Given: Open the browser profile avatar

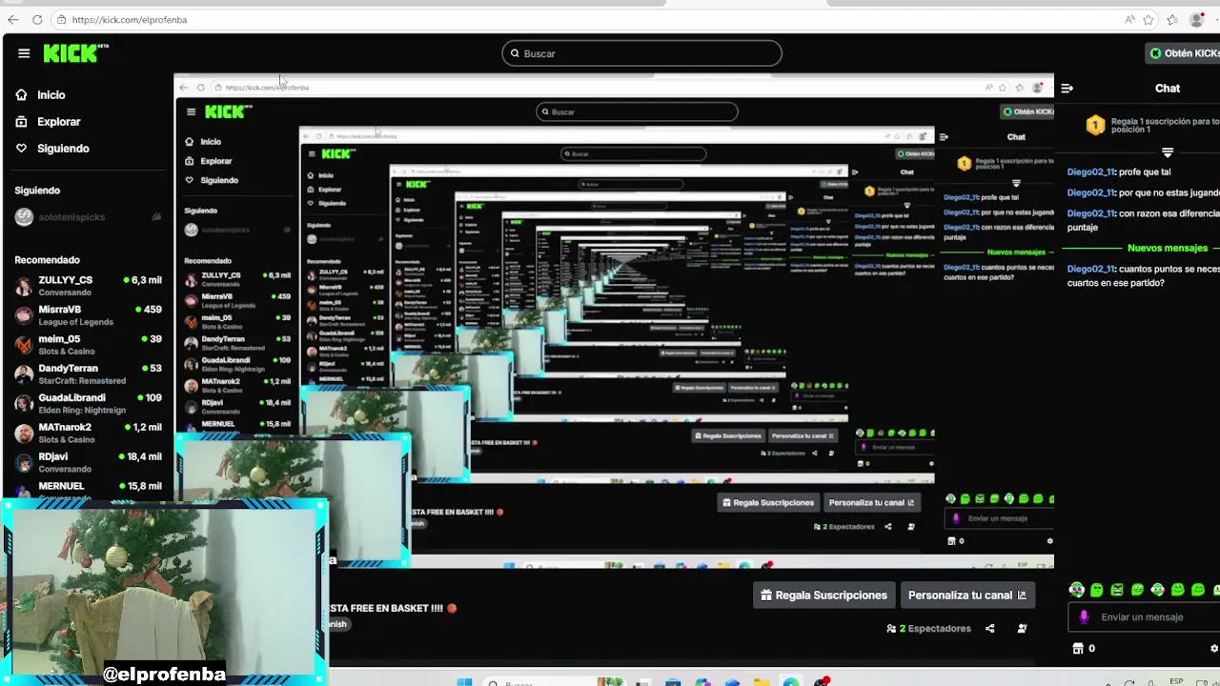Looking at the screenshot, I should (x=1197, y=19).
